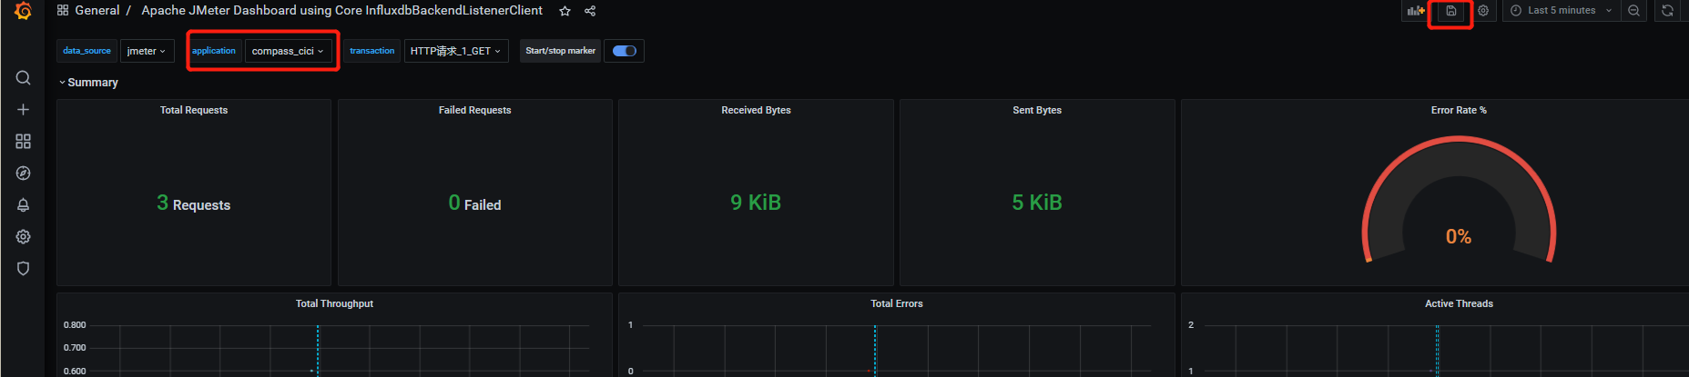Go to the General folder breadcrumb
The height and width of the screenshot is (377, 1689).
click(x=97, y=11)
